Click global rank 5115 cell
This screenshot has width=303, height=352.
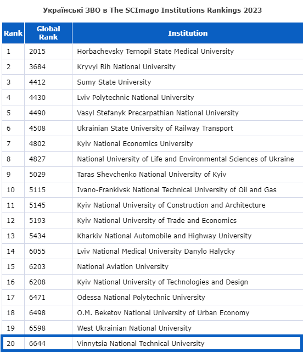point(48,190)
